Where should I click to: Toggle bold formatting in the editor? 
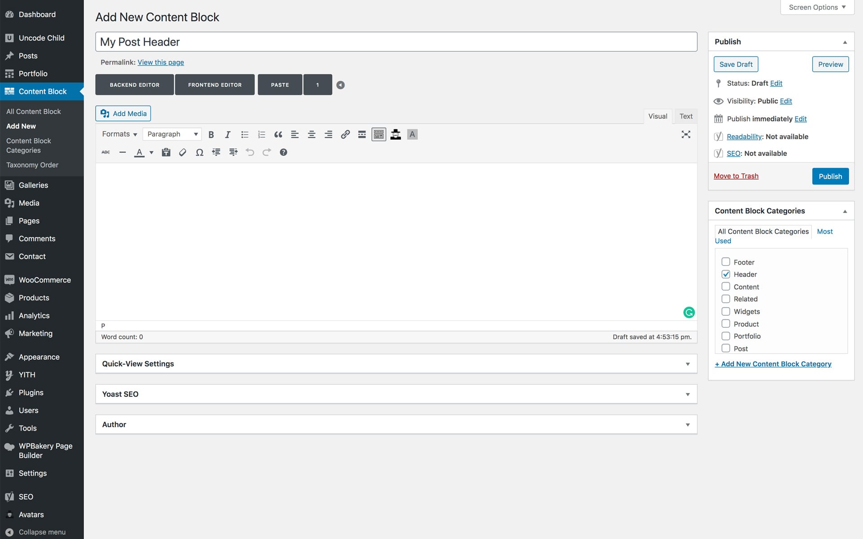(x=211, y=134)
